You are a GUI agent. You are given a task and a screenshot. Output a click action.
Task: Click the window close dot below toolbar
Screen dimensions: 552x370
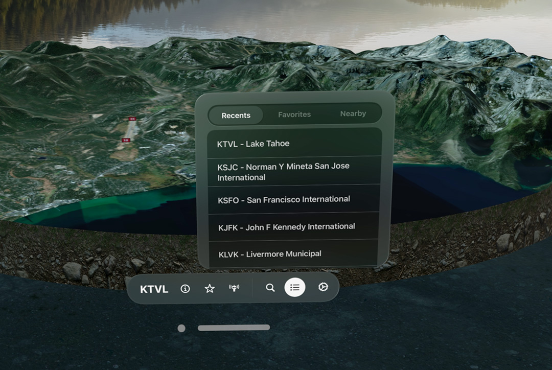(181, 329)
